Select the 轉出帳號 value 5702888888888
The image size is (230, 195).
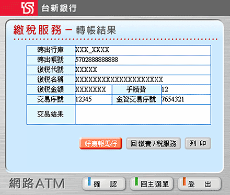pos(97,60)
